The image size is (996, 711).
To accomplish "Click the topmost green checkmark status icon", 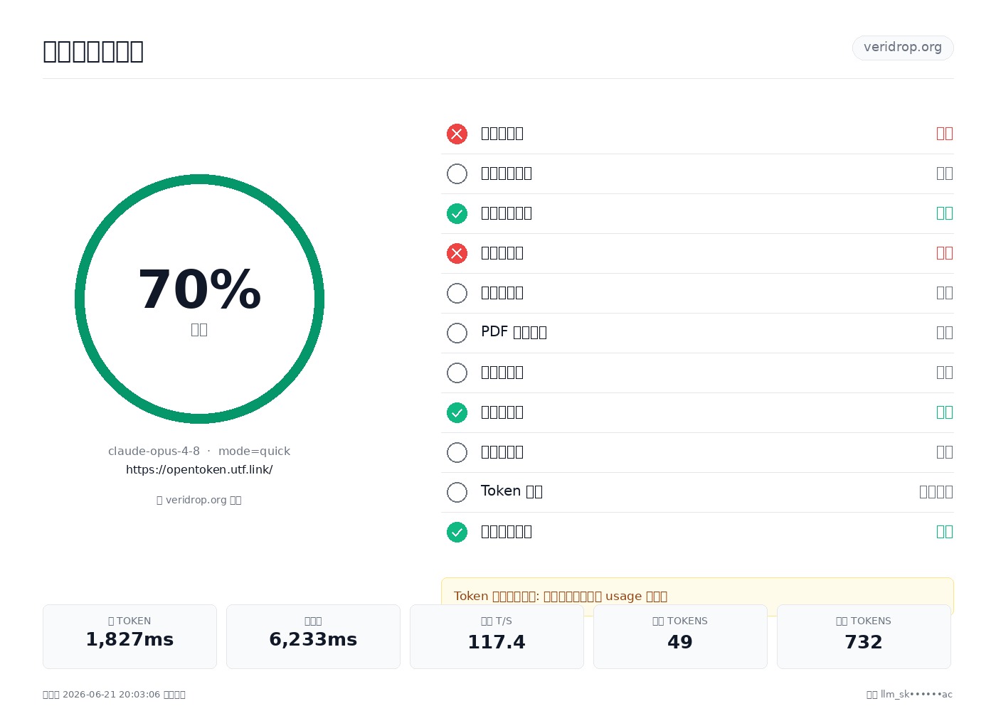I will pyautogui.click(x=457, y=213).
